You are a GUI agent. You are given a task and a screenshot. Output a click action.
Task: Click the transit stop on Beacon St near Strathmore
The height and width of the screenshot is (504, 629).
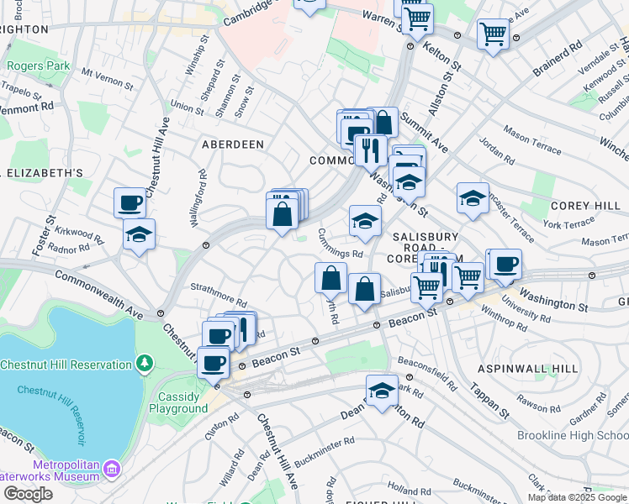315,341
